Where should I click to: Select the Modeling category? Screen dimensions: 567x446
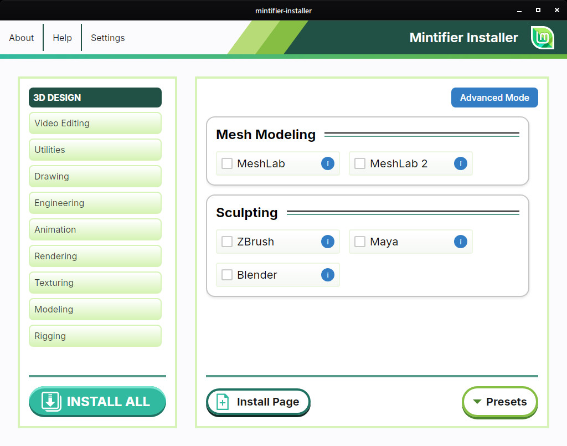pyautogui.click(x=95, y=309)
